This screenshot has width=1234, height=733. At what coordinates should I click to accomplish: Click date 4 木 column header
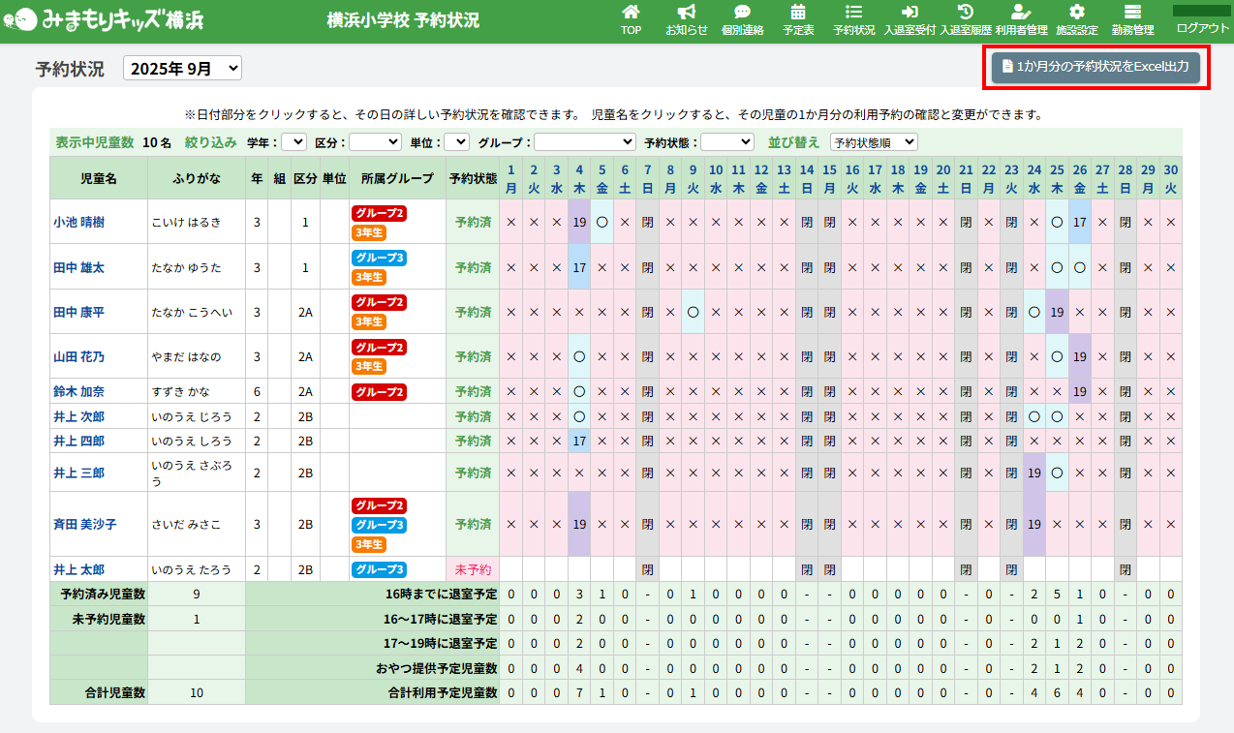[x=578, y=178]
